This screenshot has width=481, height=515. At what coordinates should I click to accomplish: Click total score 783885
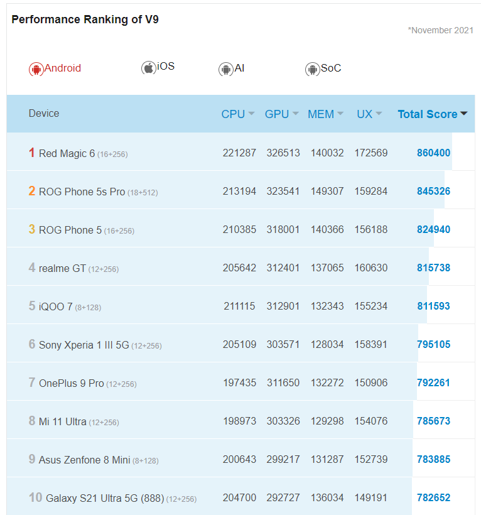(x=433, y=460)
